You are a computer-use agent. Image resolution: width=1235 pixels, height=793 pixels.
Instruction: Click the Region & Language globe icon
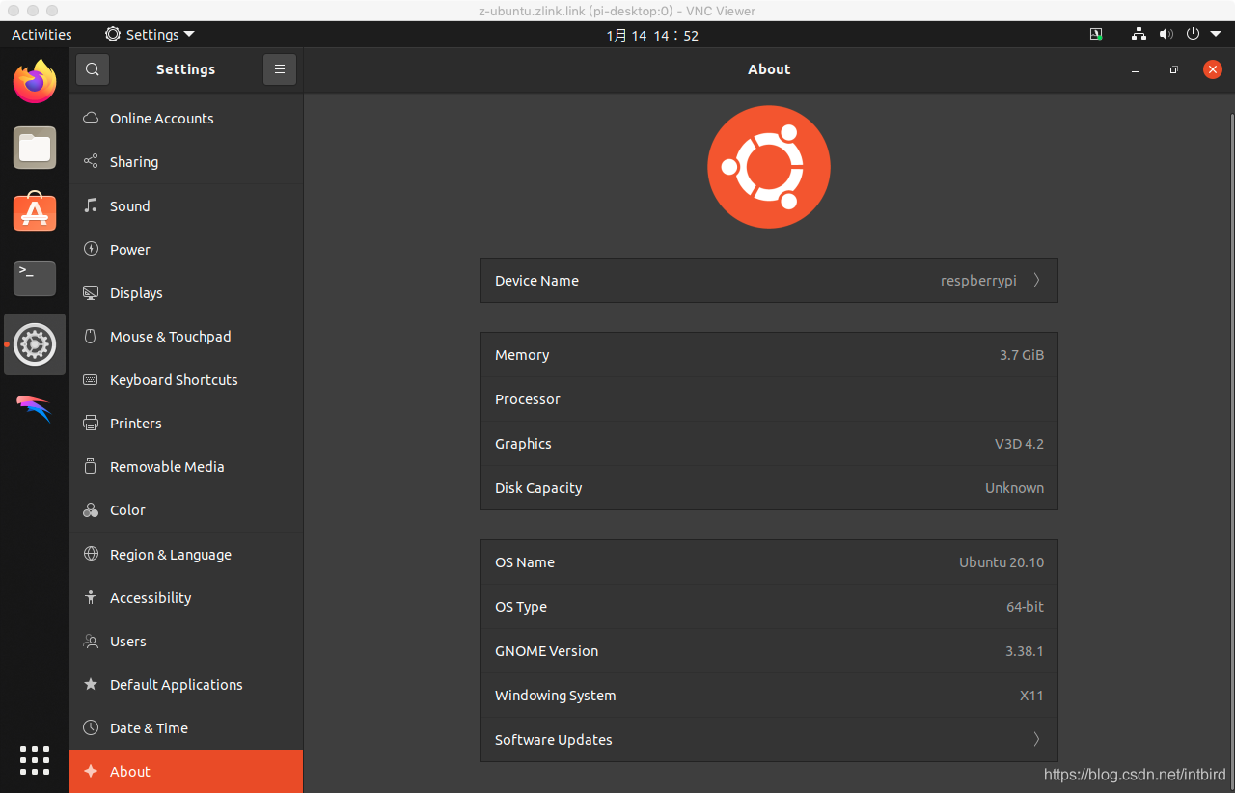pos(91,554)
